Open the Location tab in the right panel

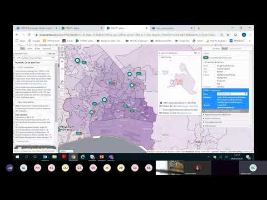(x=216, y=48)
